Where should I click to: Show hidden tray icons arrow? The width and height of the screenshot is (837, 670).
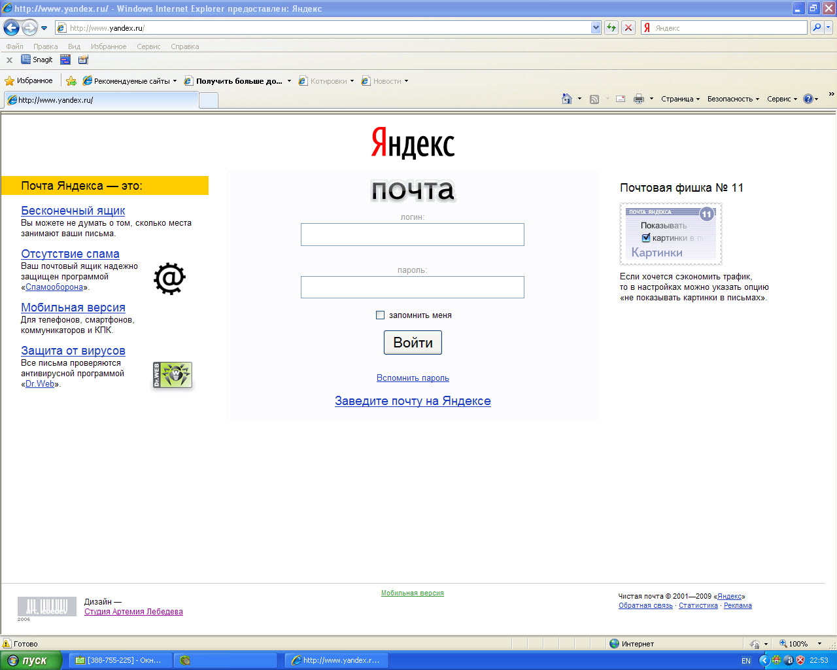pos(764,660)
